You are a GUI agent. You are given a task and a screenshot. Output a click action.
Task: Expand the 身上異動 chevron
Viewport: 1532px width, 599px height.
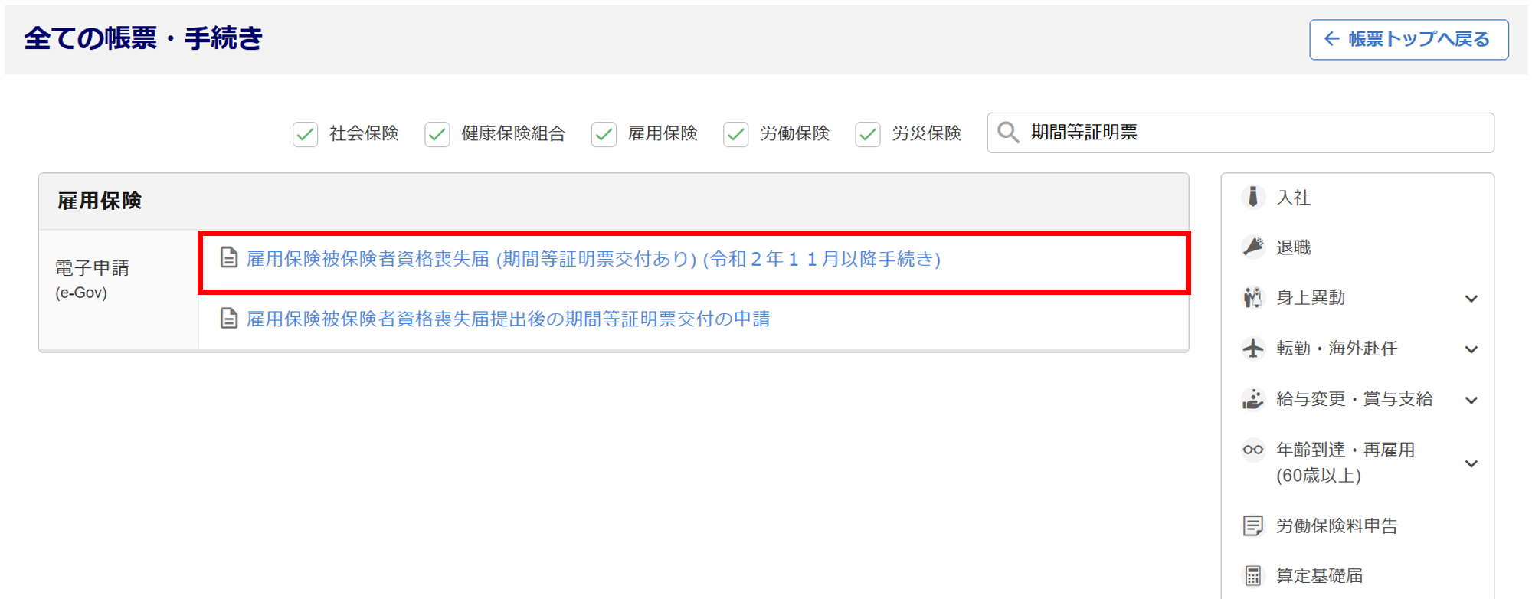1471,299
